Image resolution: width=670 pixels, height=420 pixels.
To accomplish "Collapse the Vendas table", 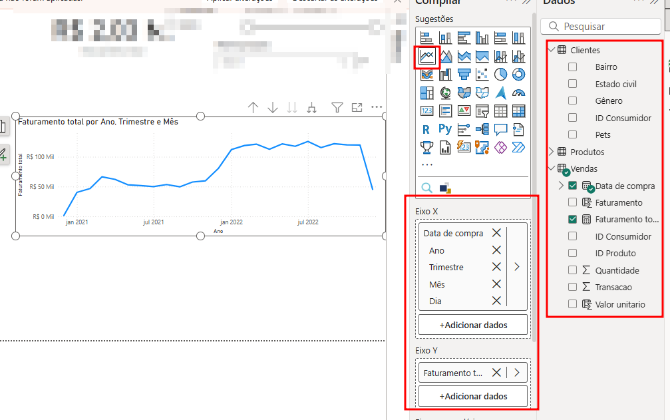I will click(x=551, y=168).
